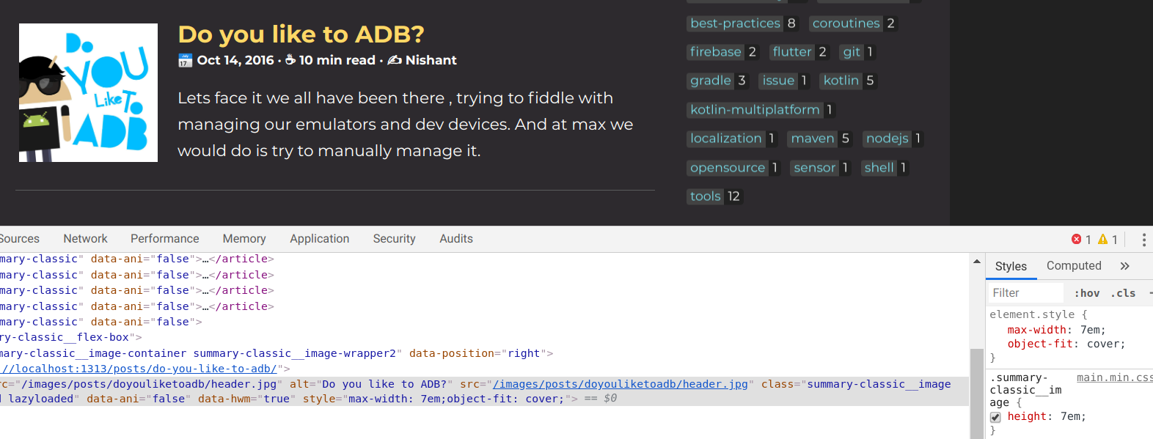1153x439 pixels.
Task: Open the firebase tag
Action: click(x=715, y=52)
